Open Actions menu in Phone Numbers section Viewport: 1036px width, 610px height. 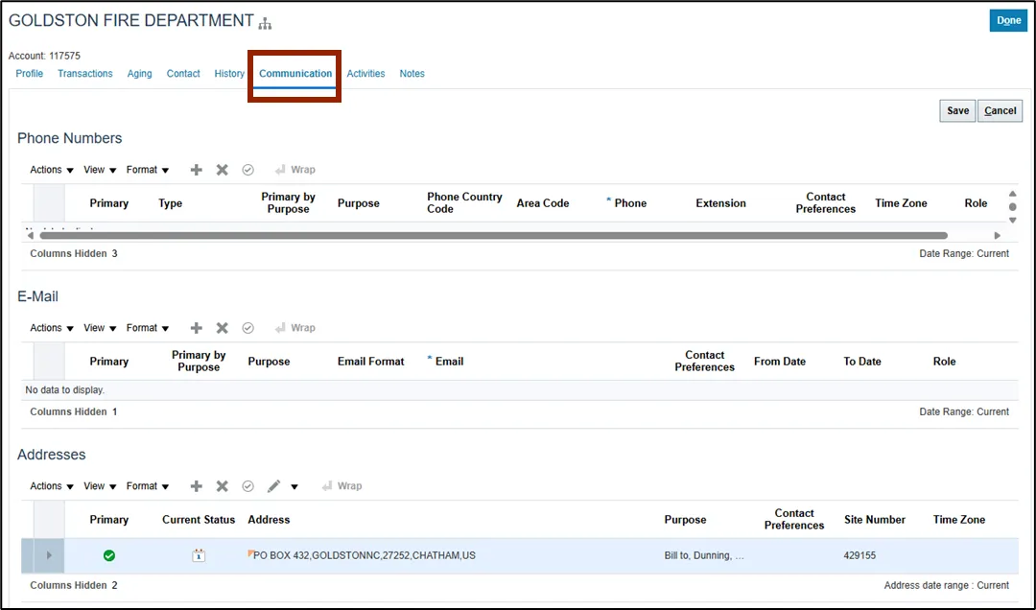[x=52, y=170]
